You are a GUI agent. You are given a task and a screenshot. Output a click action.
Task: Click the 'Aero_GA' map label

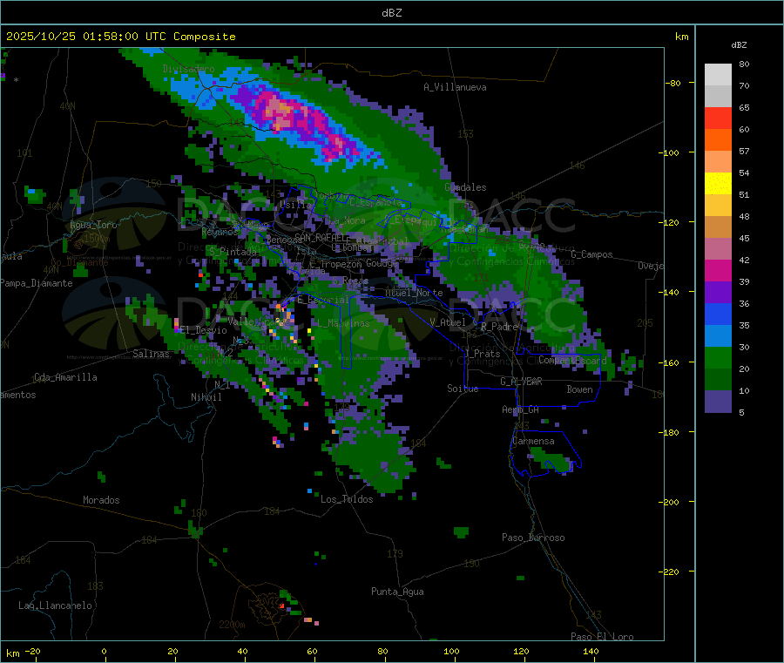pos(521,409)
